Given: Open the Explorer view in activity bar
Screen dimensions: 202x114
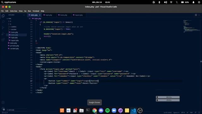Looking at the screenshot, I should coord(3,16).
